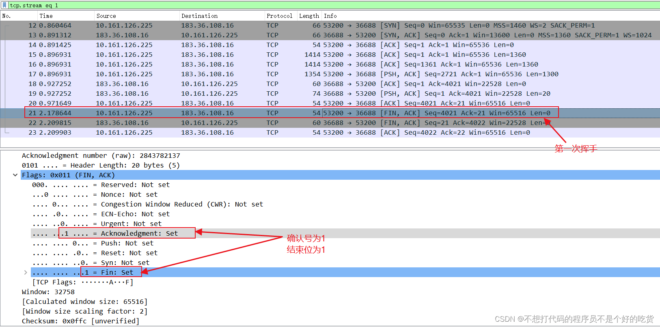Select packet 23 final ACK Seq=4022
This screenshot has height=327, width=660.
coord(330,133)
